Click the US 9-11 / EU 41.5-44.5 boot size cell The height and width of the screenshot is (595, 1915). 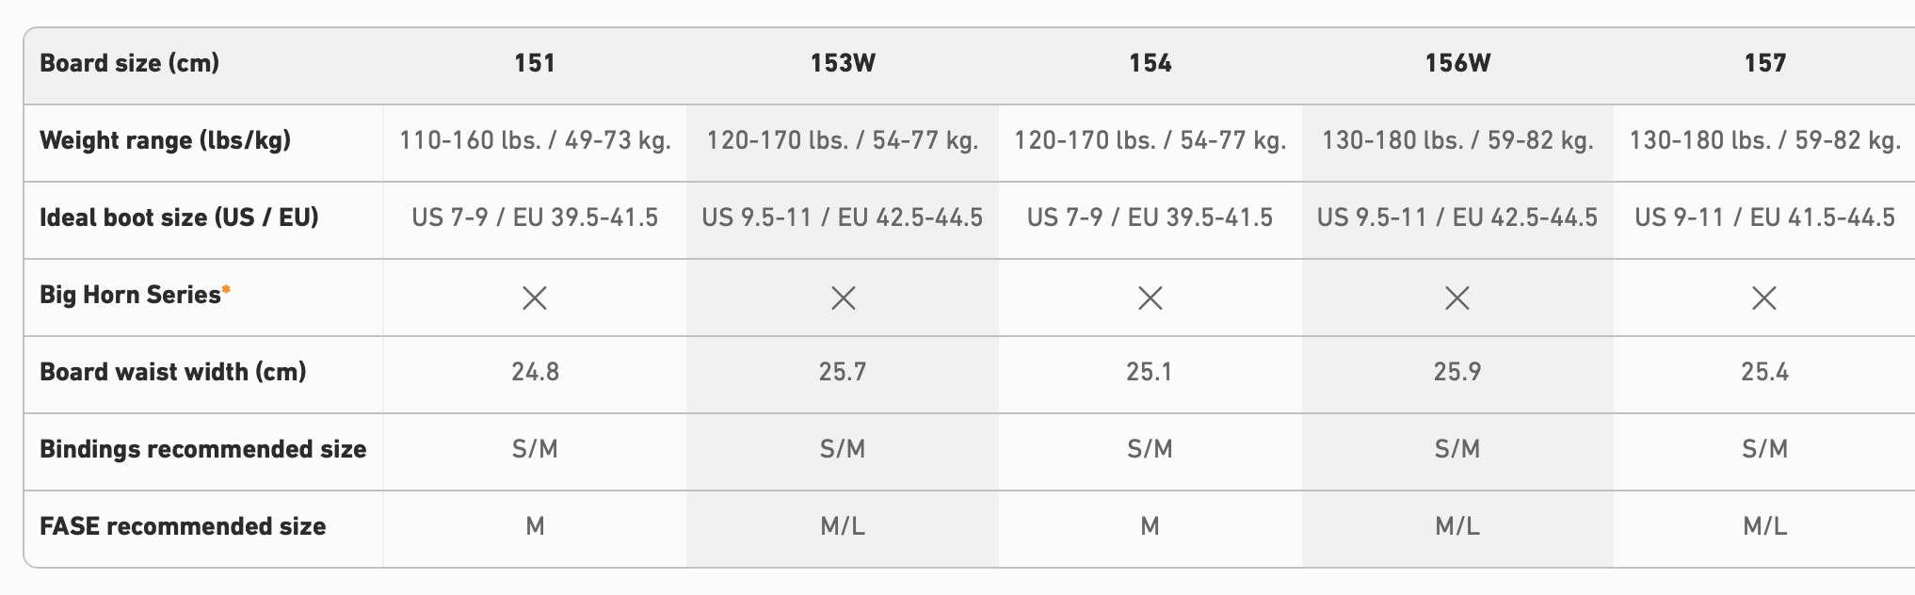pos(1764,217)
